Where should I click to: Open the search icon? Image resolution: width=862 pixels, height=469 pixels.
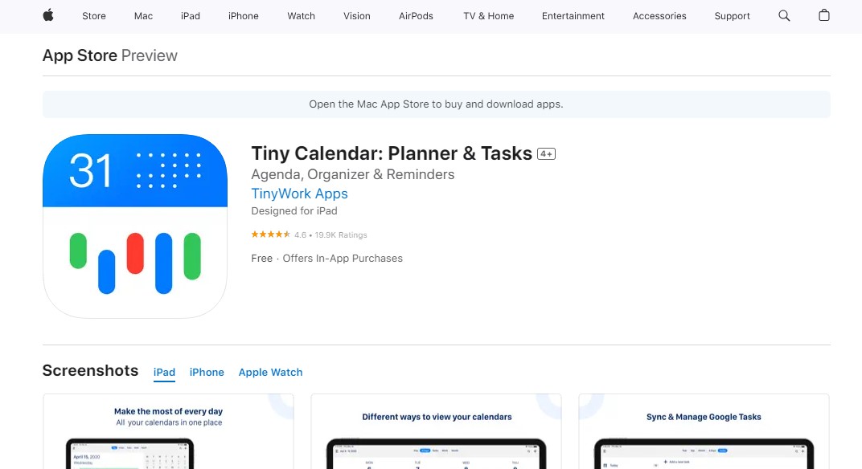(783, 15)
